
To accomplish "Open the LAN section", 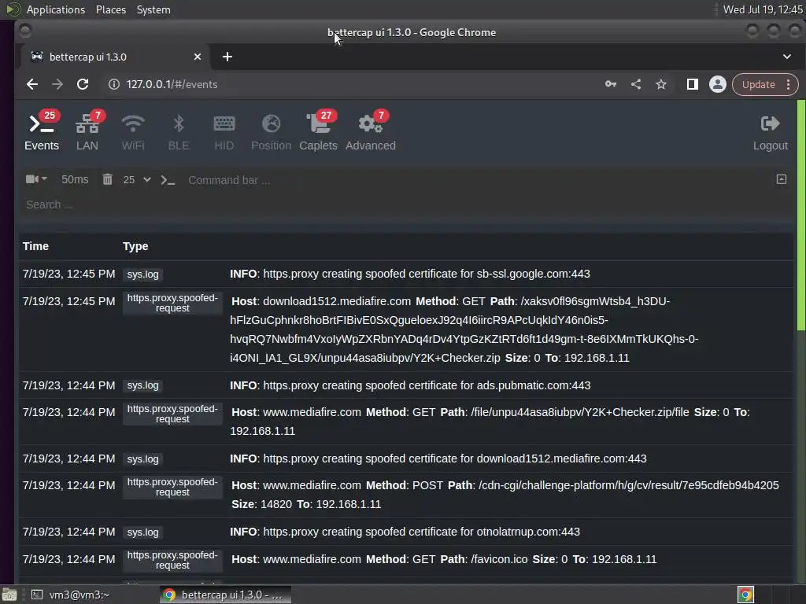I will (87, 132).
